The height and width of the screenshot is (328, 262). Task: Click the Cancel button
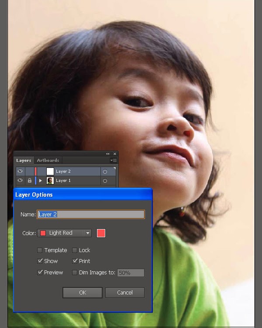click(x=125, y=292)
